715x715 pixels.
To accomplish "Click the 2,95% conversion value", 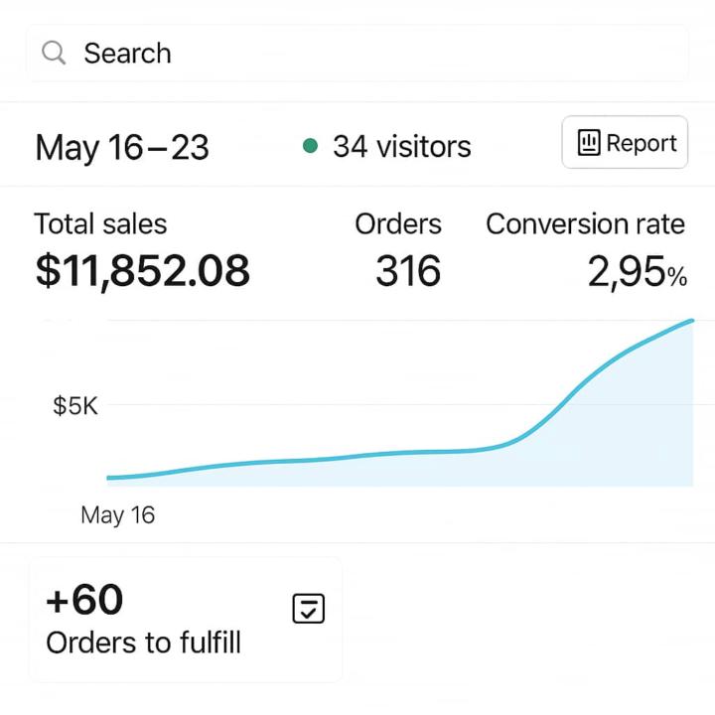I will click(x=637, y=271).
